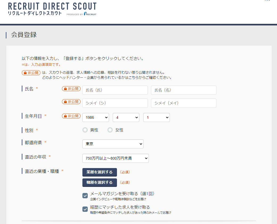The width and height of the screenshot is (277, 224).
Task: Click the 以下の情報を入力し instruction sentence
Action: pyautogui.click(x=83, y=59)
